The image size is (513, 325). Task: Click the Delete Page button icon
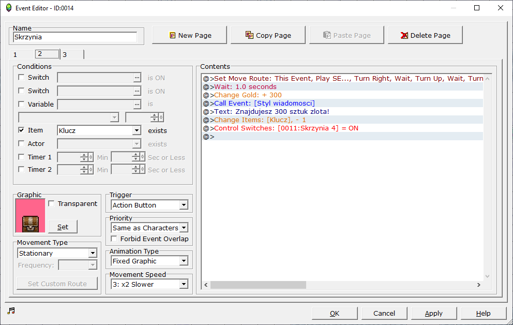tap(404, 36)
